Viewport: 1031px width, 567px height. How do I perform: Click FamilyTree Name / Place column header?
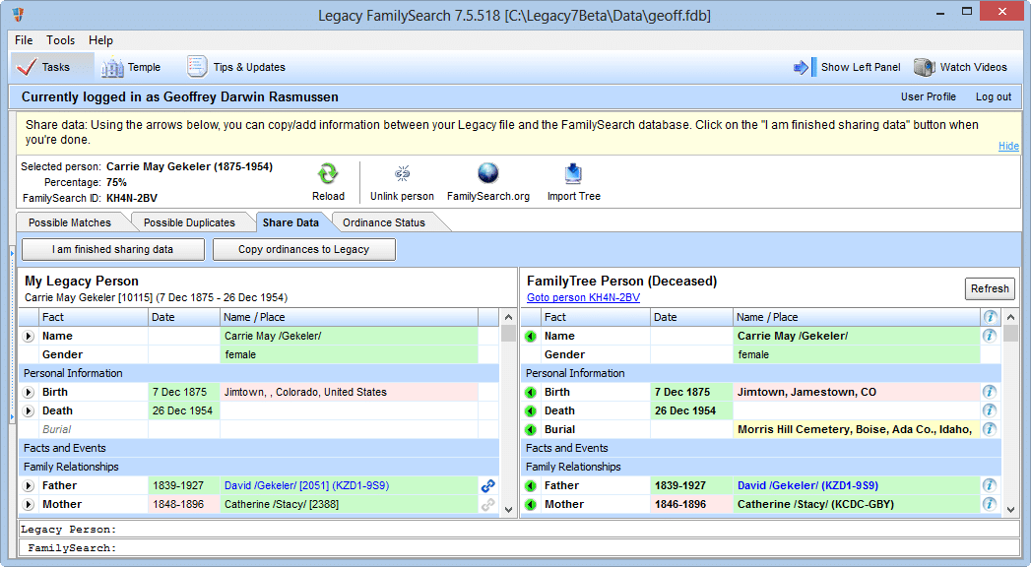click(x=856, y=317)
